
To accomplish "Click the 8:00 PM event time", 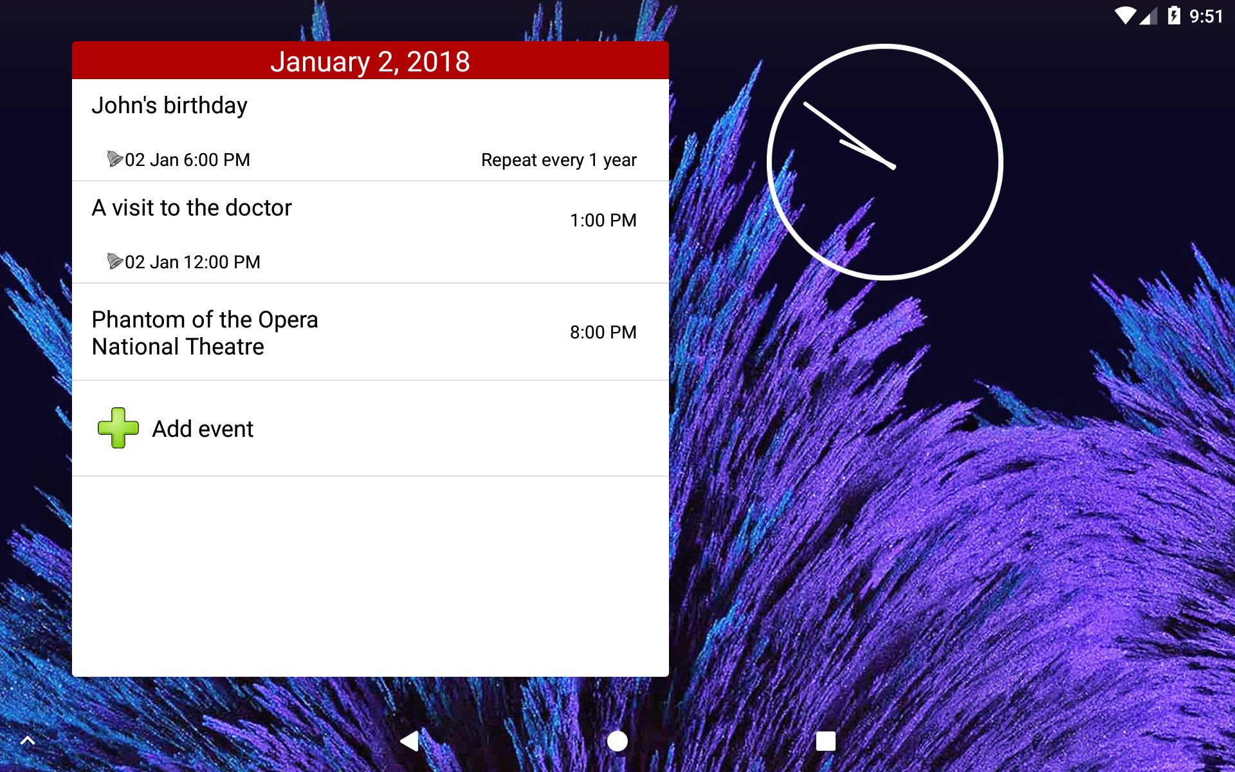I will click(x=603, y=332).
